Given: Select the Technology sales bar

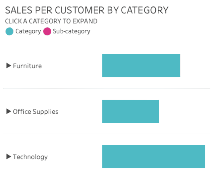Looking at the screenshot, I should pyautogui.click(x=153, y=156).
